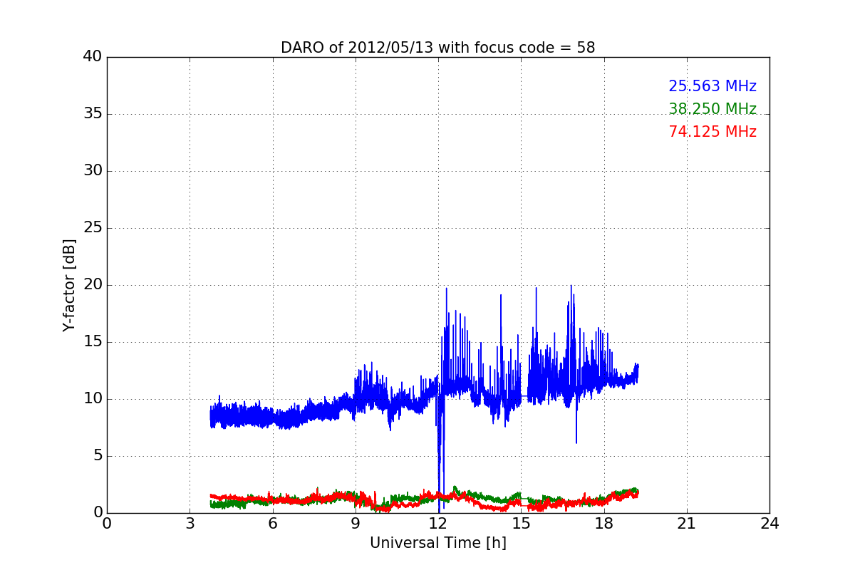Click y-axis tick label 35
Image resolution: width=855 pixels, height=570 pixels.
pos(93,114)
